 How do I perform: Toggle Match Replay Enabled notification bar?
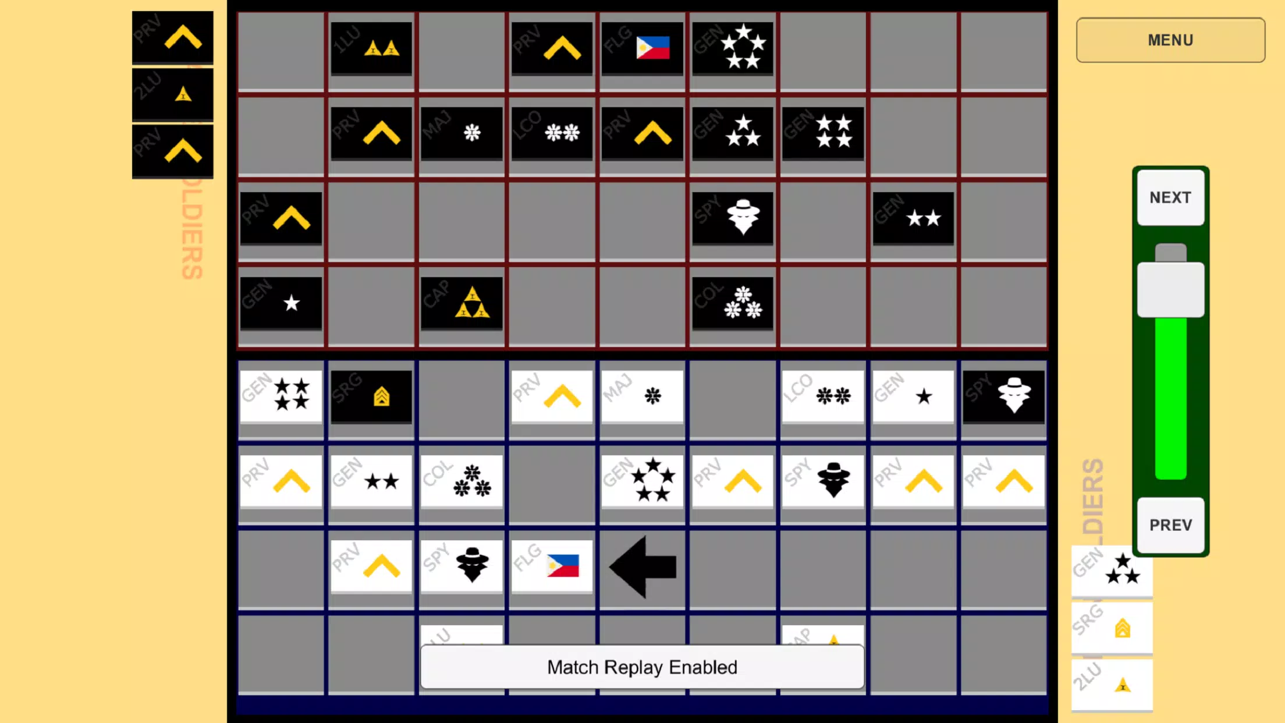tap(641, 667)
